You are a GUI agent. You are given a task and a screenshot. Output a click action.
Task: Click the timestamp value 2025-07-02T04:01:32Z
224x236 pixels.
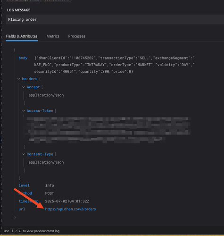coord(67,201)
